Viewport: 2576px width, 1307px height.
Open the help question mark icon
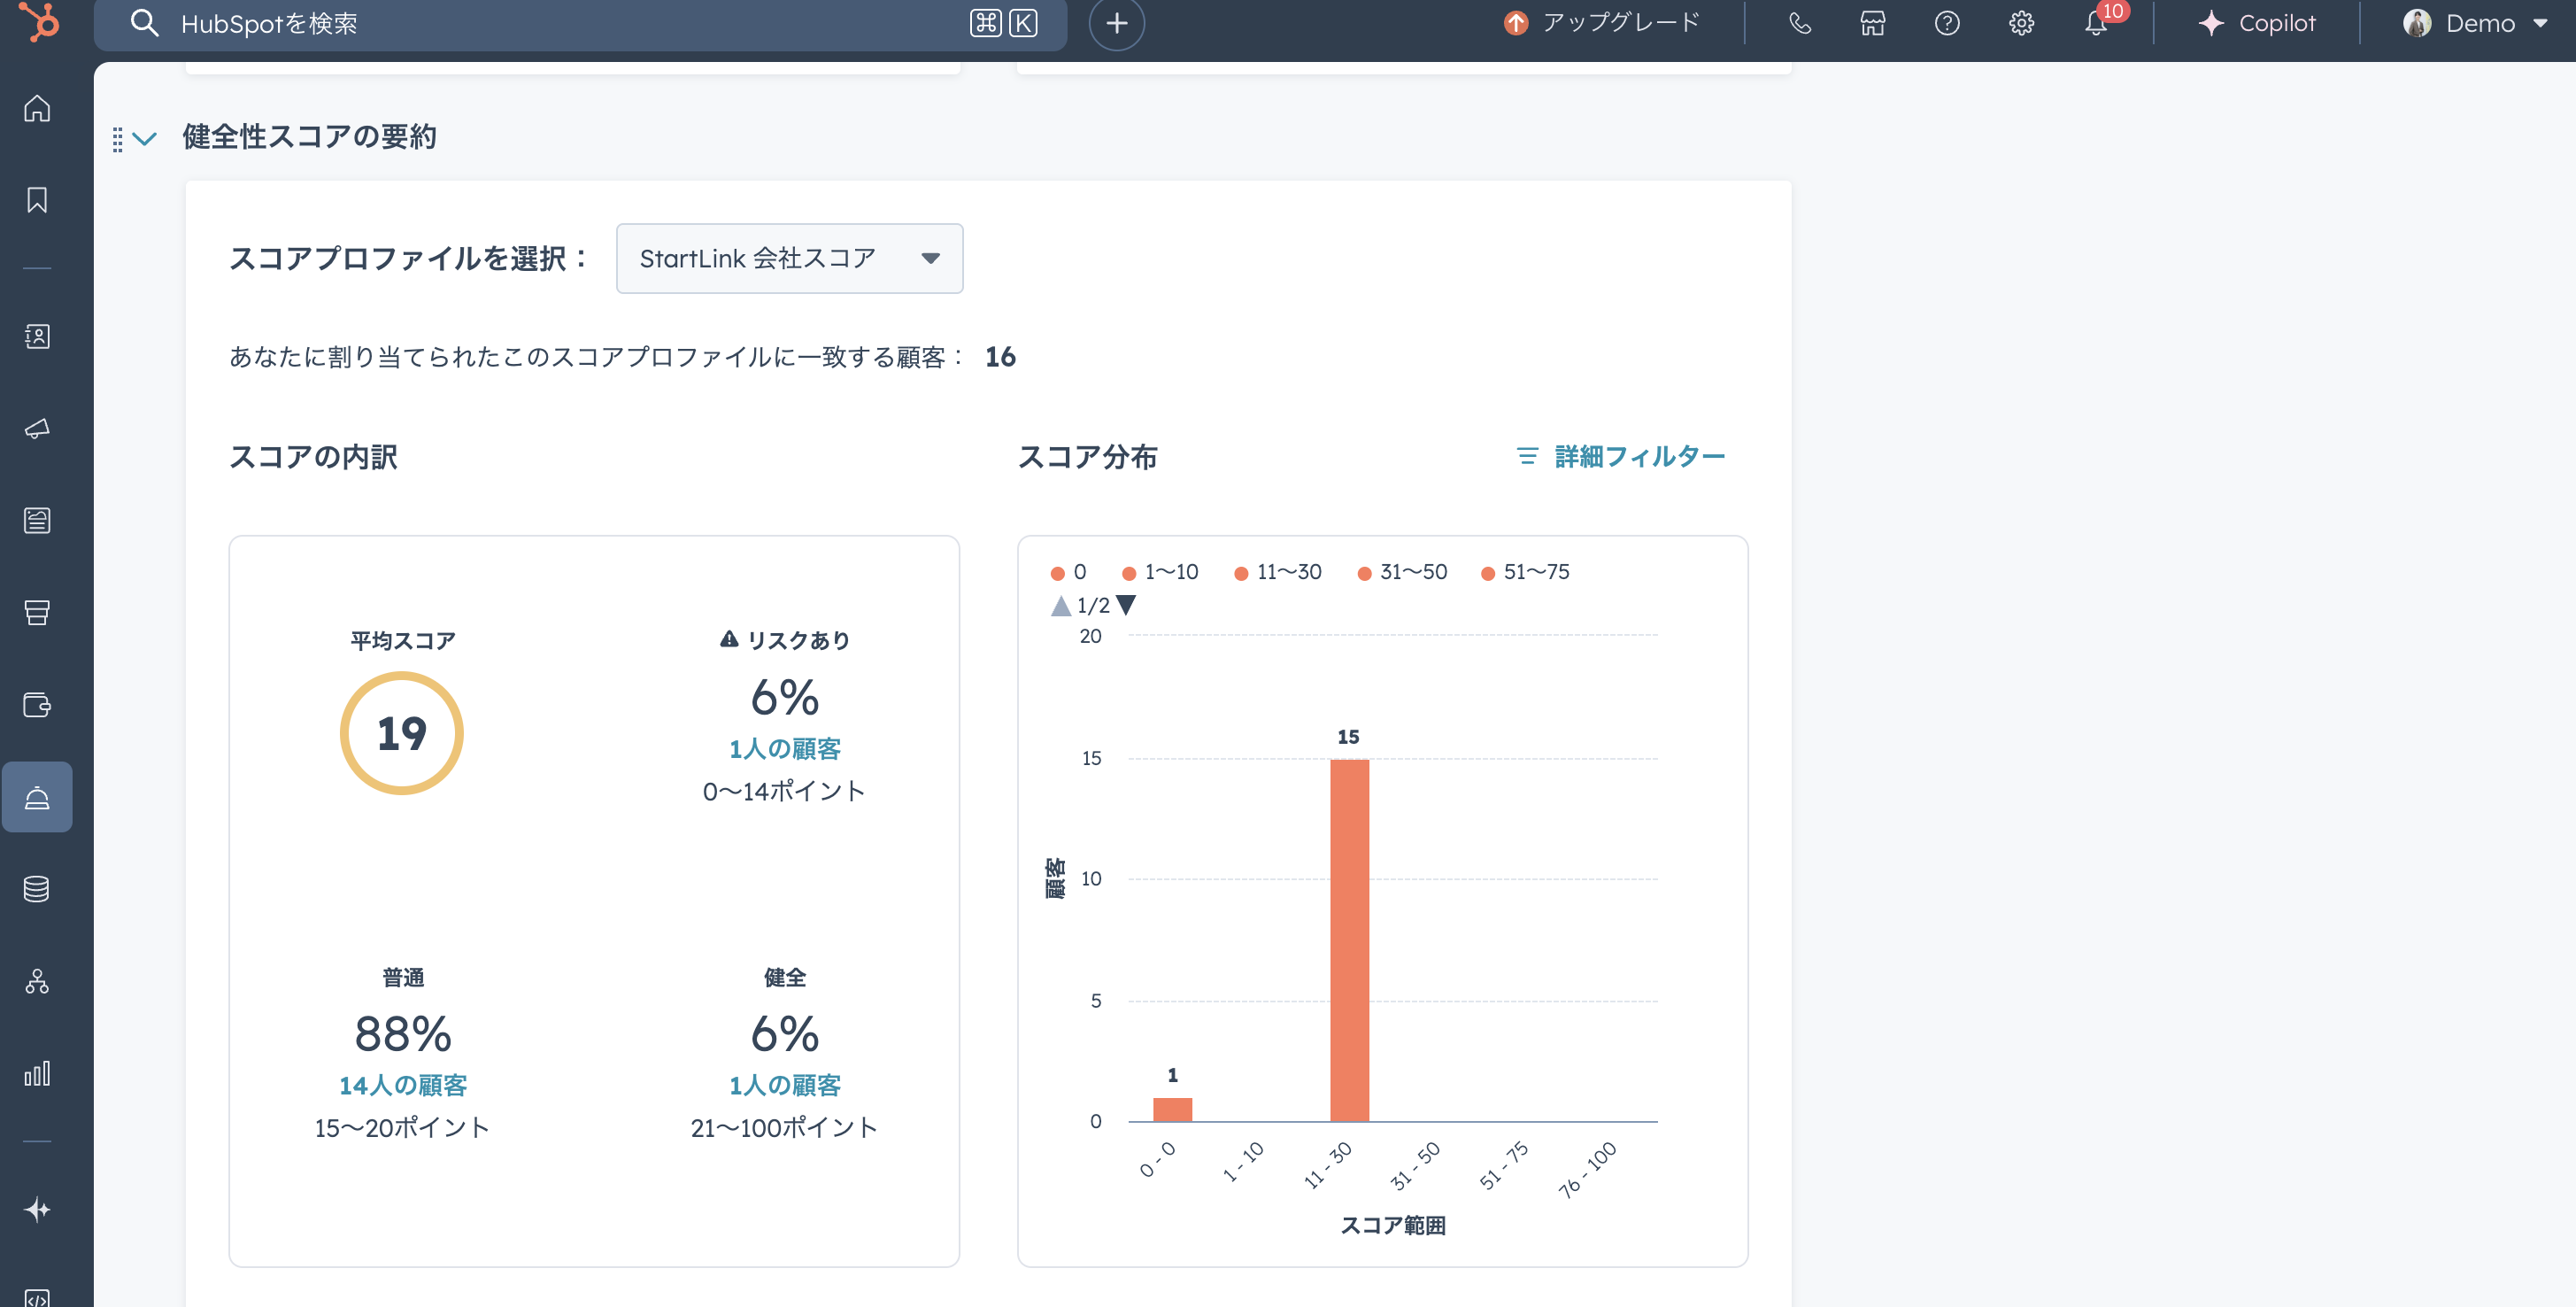(1946, 23)
